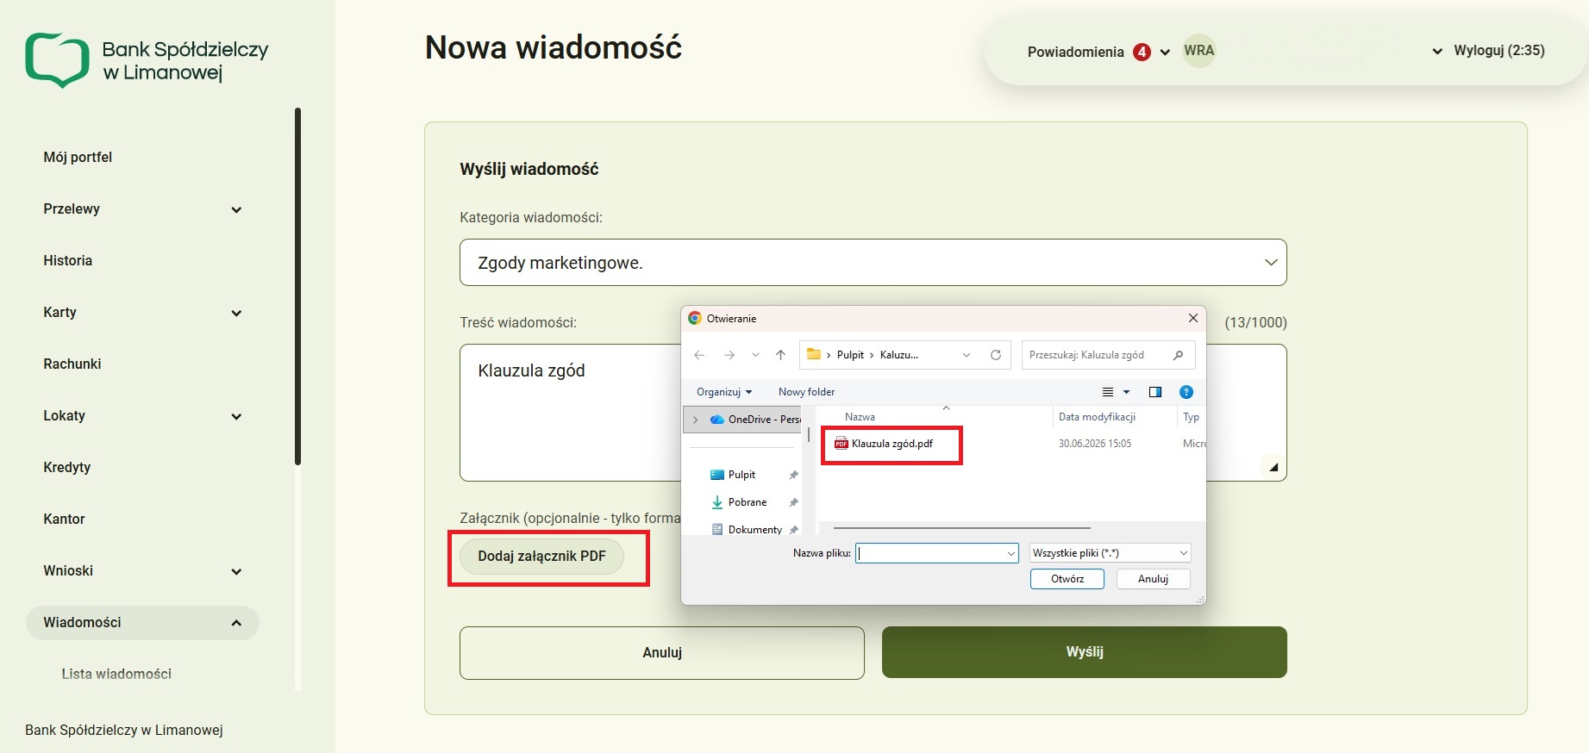Open the blue help question mark icon
Screen dimensions: 1589x753
pos(1186,392)
